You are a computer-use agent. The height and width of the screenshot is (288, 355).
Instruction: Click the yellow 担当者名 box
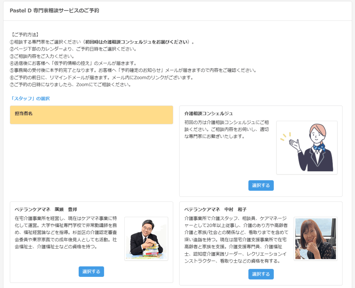pyautogui.click(x=92, y=115)
